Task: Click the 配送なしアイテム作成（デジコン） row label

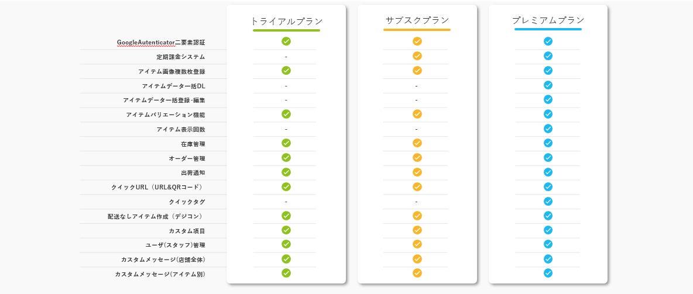Action: point(156,216)
